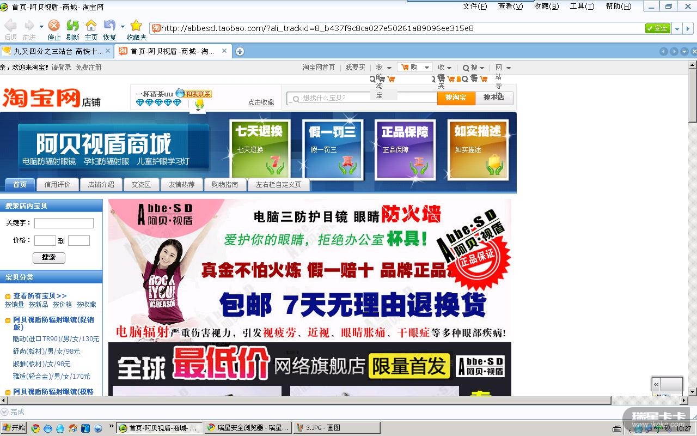Click the shopping cart 购 icon
Image resolution: width=697 pixels, height=436 pixels.
[405, 67]
